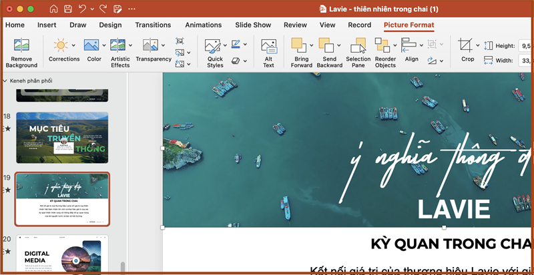The height and width of the screenshot is (275, 534).
Task: Collapse the Keneh phân phối section
Action: [6, 81]
